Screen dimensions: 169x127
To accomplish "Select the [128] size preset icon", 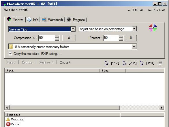I will coord(147,63).
